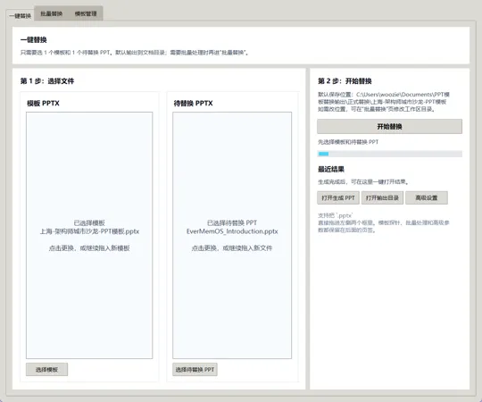Click text 生成完成后，可在这里一键打开结果

(x=363, y=182)
